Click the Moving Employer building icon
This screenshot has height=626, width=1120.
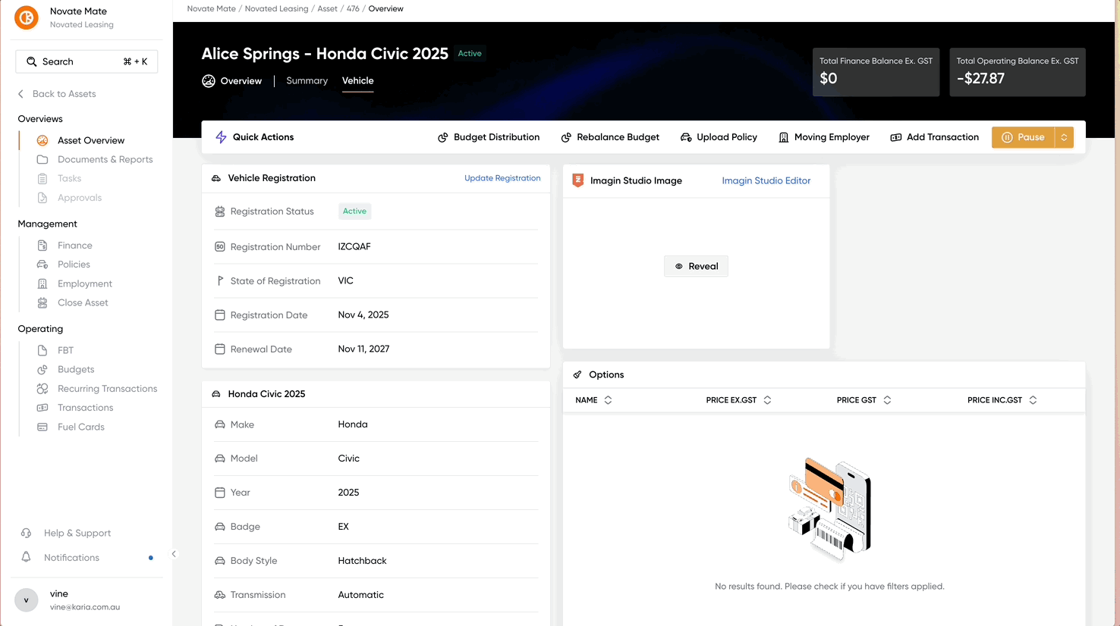coord(784,137)
